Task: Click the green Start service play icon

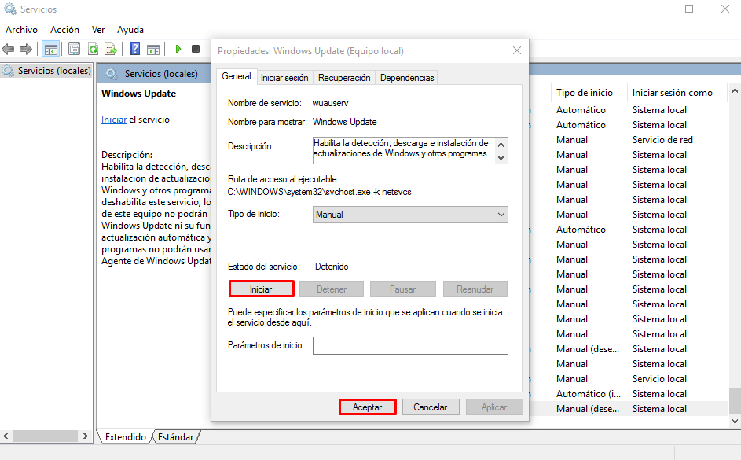Action: coord(178,49)
